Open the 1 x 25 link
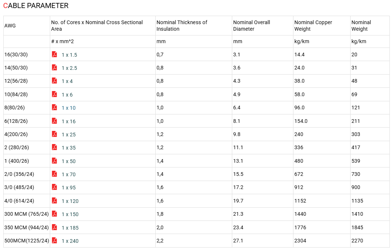392x249 pixels. click(x=69, y=135)
